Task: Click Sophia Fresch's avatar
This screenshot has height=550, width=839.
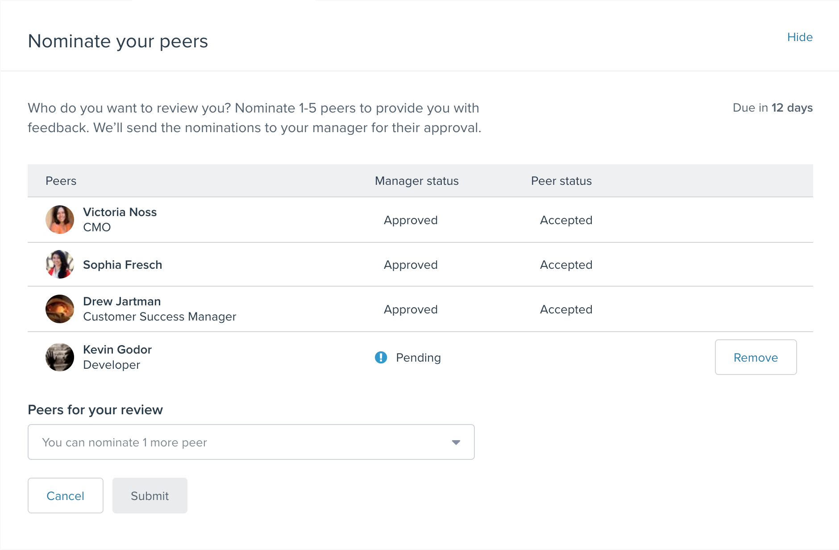Action: point(60,264)
